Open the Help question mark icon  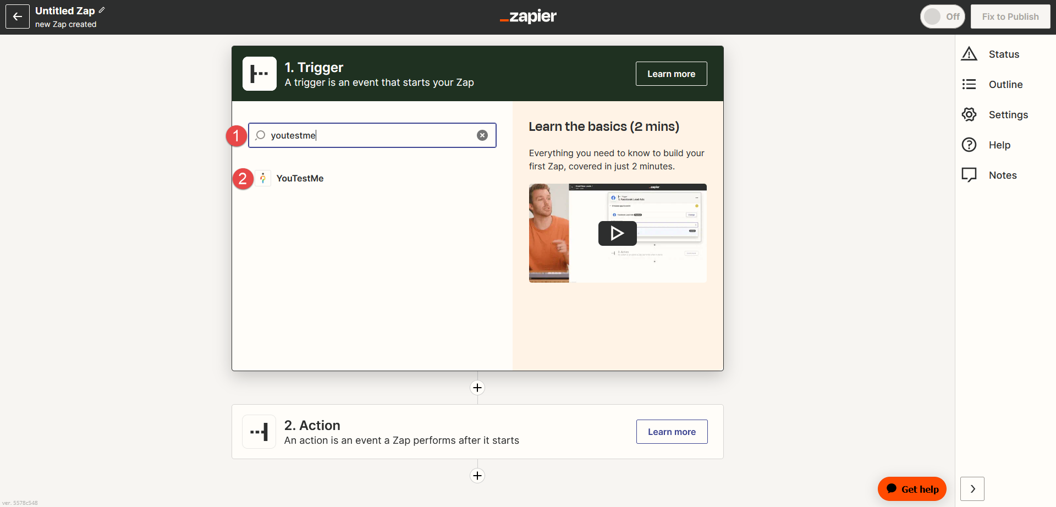point(969,145)
